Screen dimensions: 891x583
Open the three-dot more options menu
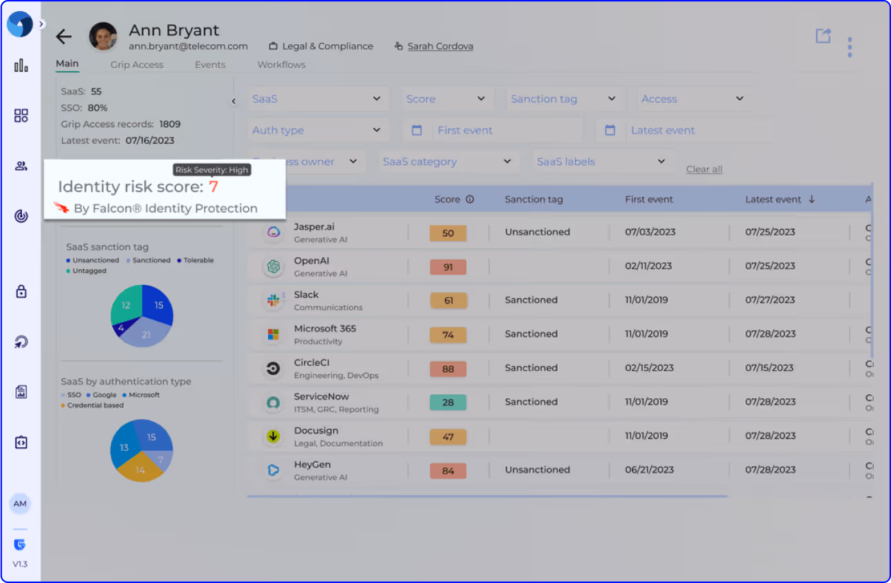[850, 47]
